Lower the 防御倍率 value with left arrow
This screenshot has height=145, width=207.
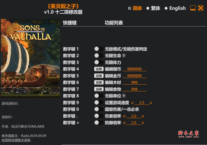pos(124,123)
